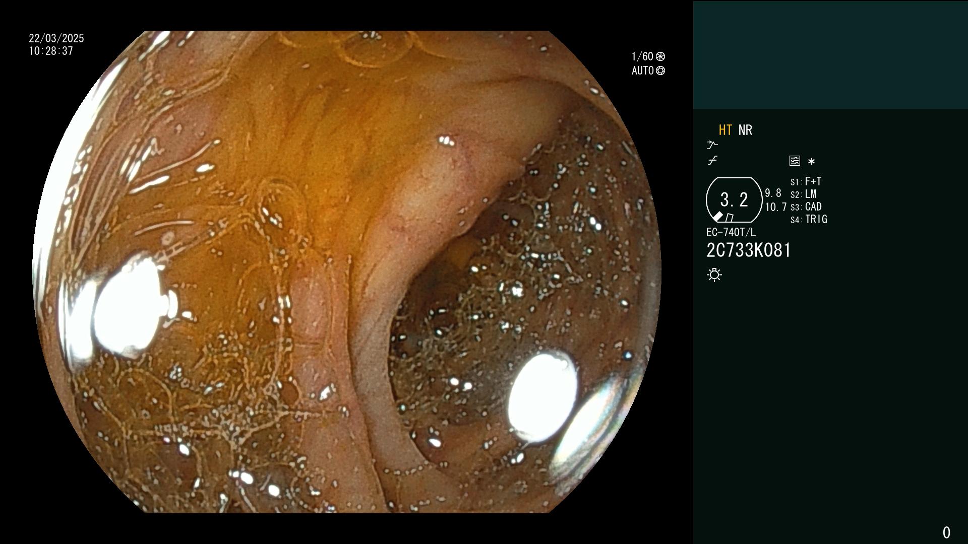Image resolution: width=968 pixels, height=544 pixels.
Task: Click the lamp light icon
Action: click(714, 275)
